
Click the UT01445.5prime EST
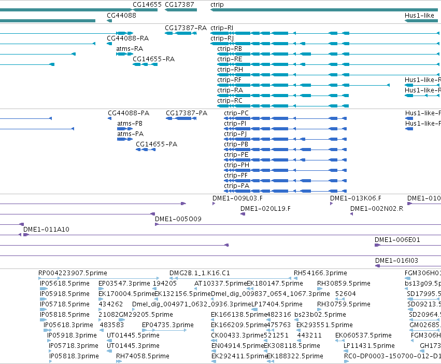pyautogui.click(x=109, y=341)
